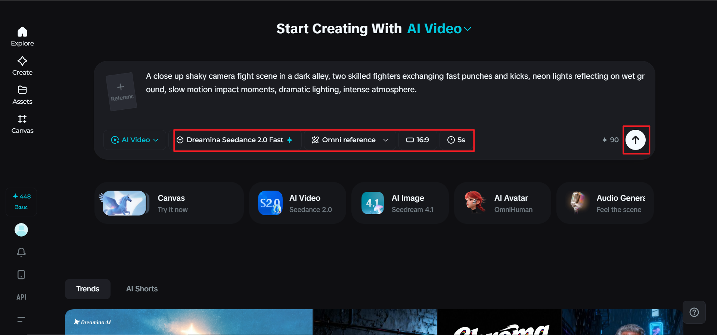Screen dimensions: 717x335
Task: Switch to the AI Shorts tab
Action: point(142,289)
